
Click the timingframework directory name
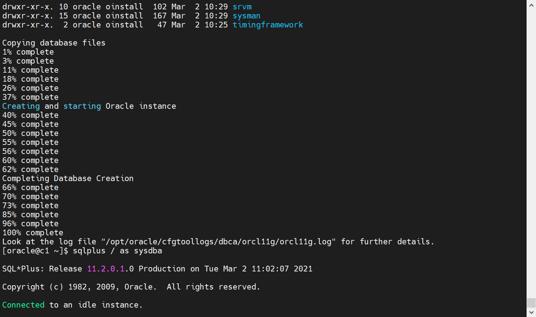268,25
